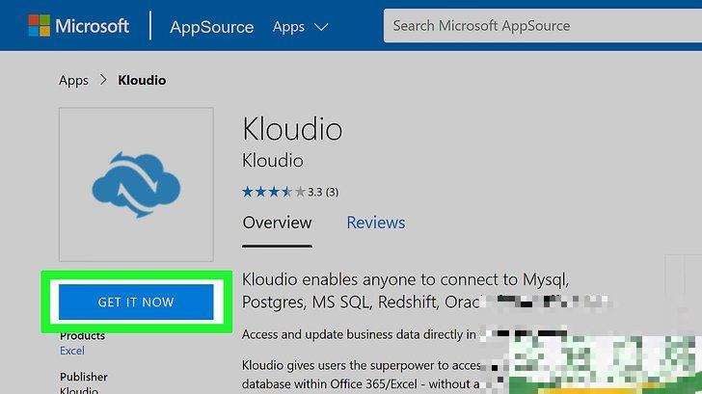Click the Kloudio breadcrumb item
This screenshot has width=702, height=394.
pos(142,81)
